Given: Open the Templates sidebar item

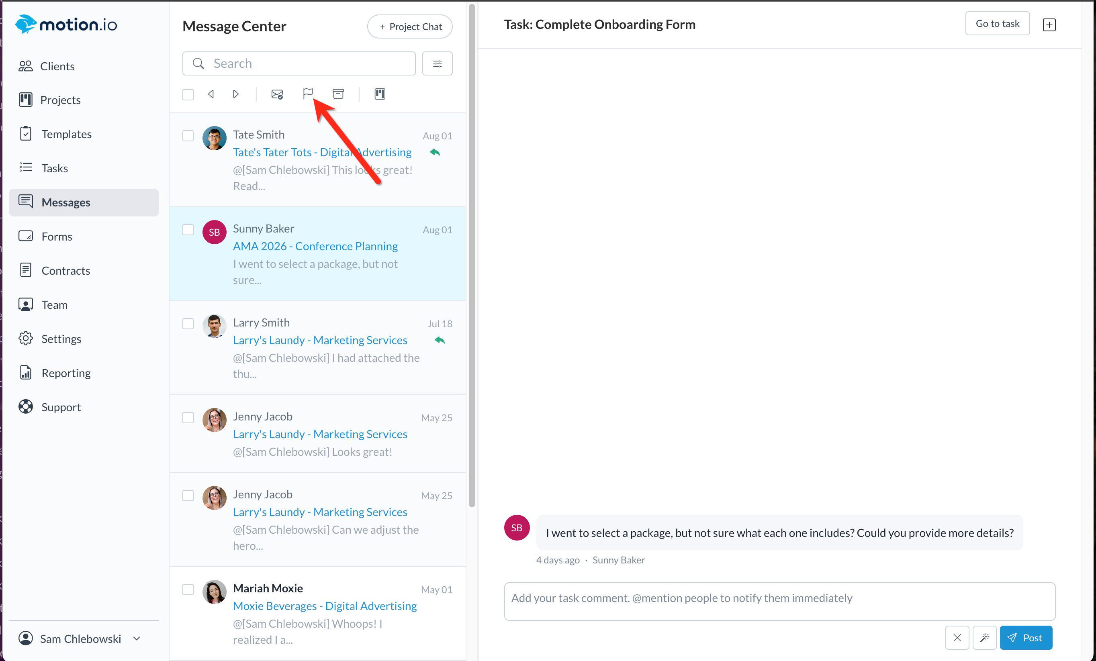Looking at the screenshot, I should pyautogui.click(x=66, y=134).
